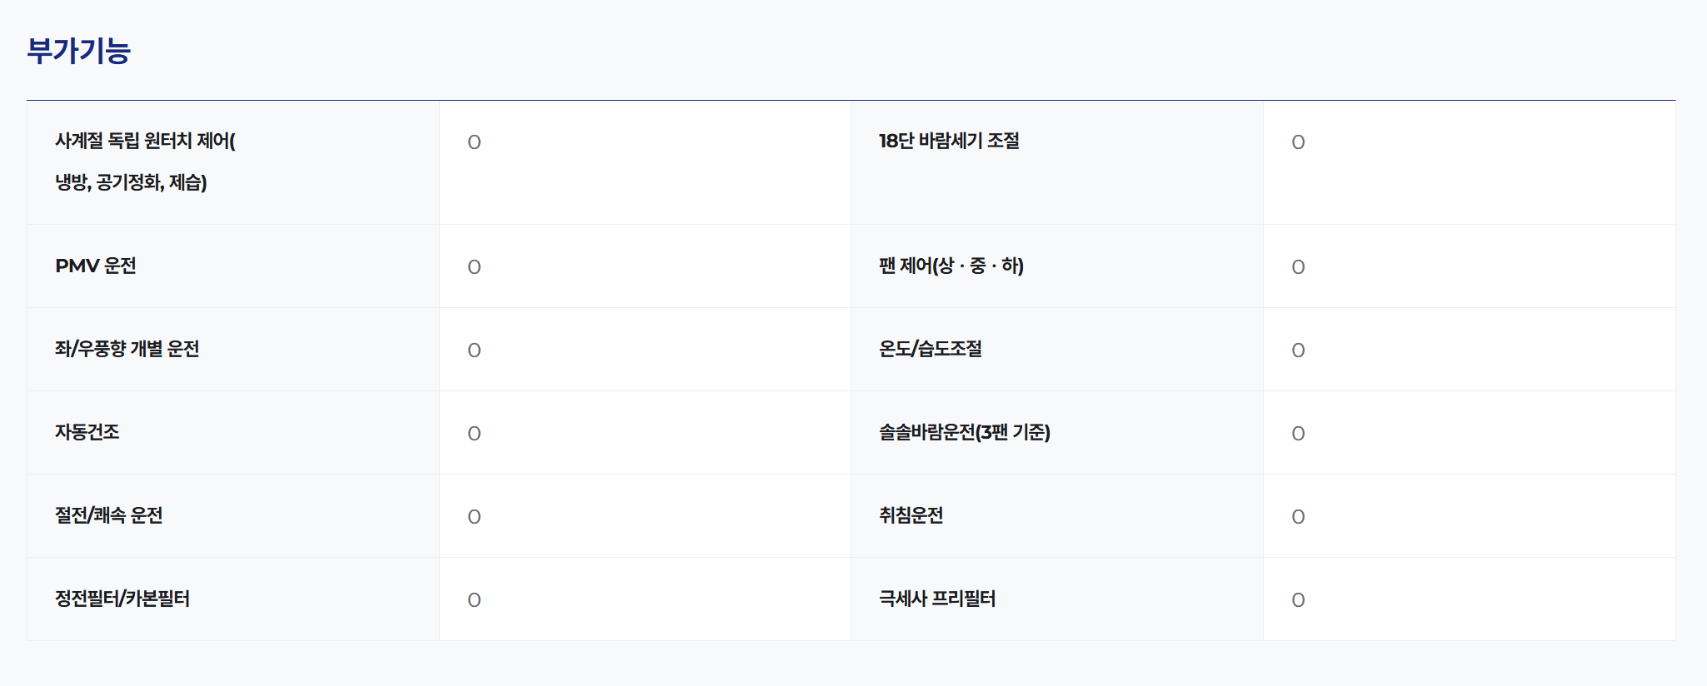Image resolution: width=1707 pixels, height=686 pixels.
Task: Click the O value for 극세사 프리필터
Action: (x=1298, y=600)
